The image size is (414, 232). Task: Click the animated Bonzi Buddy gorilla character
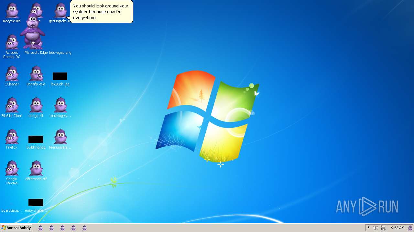(x=32, y=31)
